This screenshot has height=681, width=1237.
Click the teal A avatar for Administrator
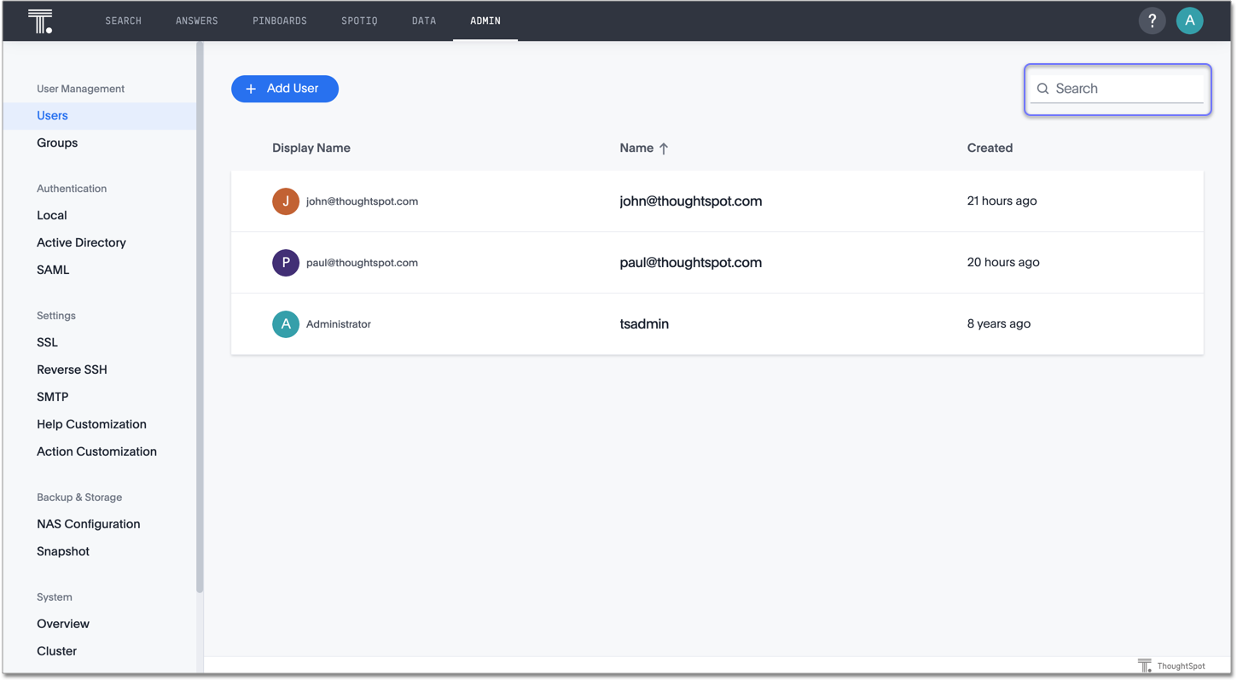286,324
